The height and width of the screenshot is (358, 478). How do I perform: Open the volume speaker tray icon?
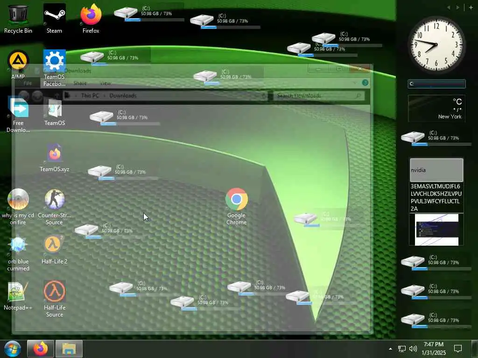413,349
